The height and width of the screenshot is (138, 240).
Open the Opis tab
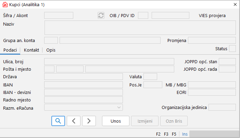51,50
